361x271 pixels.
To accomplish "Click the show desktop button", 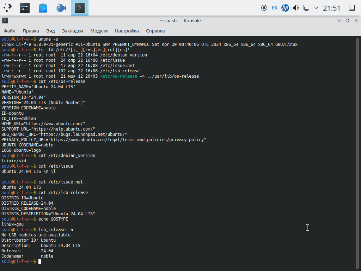I will coord(352,8).
